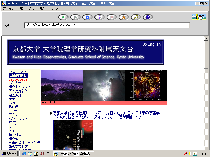The width and height of the screenshot is (210, 157).
Task: Click the vertical scrollbar thumb
Action: pyautogui.click(x=206, y=55)
